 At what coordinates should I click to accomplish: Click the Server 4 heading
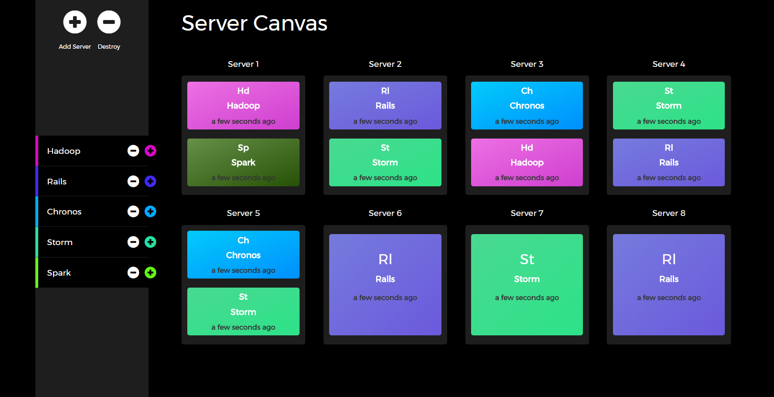click(x=669, y=64)
